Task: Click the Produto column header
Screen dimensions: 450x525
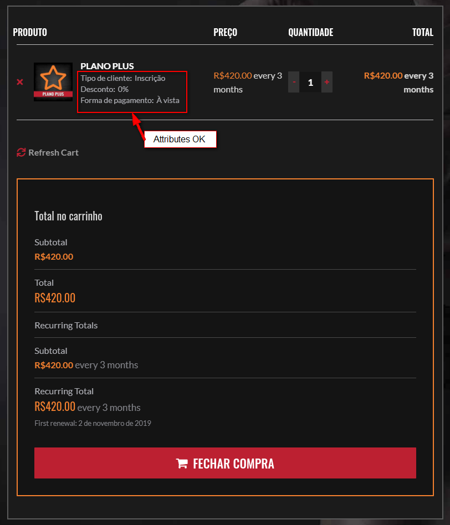Action: coord(30,32)
